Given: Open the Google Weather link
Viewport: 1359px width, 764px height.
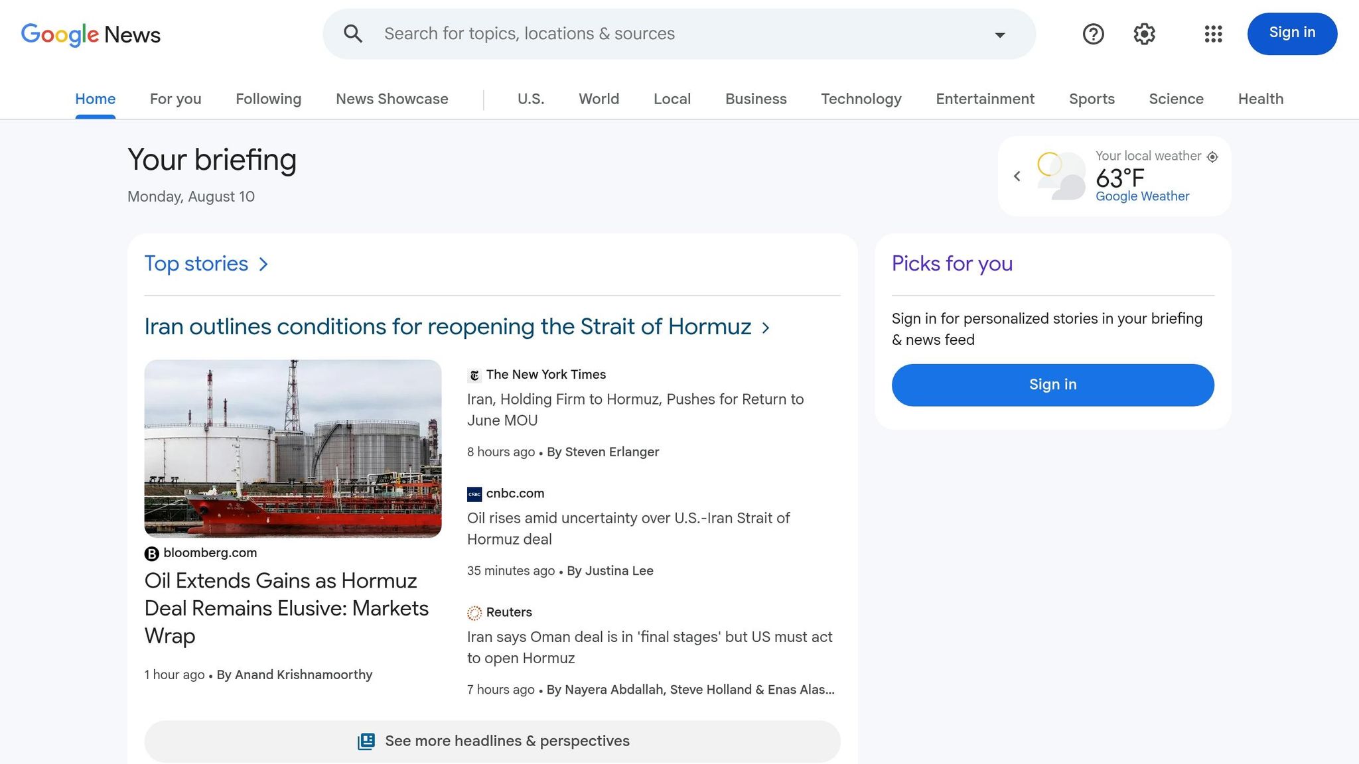Looking at the screenshot, I should point(1142,196).
